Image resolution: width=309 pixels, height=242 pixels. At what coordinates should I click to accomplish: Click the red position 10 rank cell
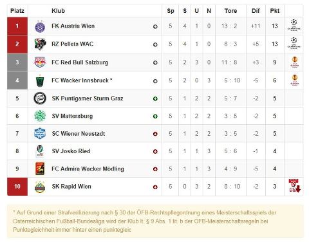point(17,187)
